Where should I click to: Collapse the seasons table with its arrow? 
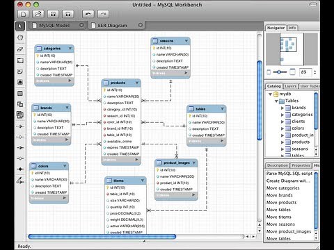[x=186, y=41]
